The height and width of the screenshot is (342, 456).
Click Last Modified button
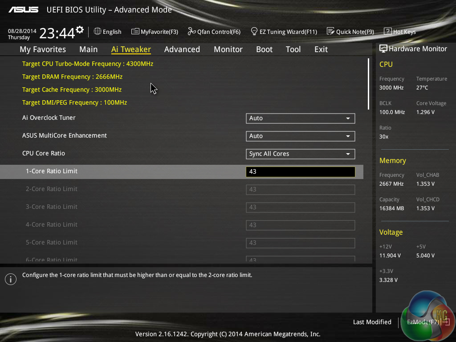tap(372, 322)
